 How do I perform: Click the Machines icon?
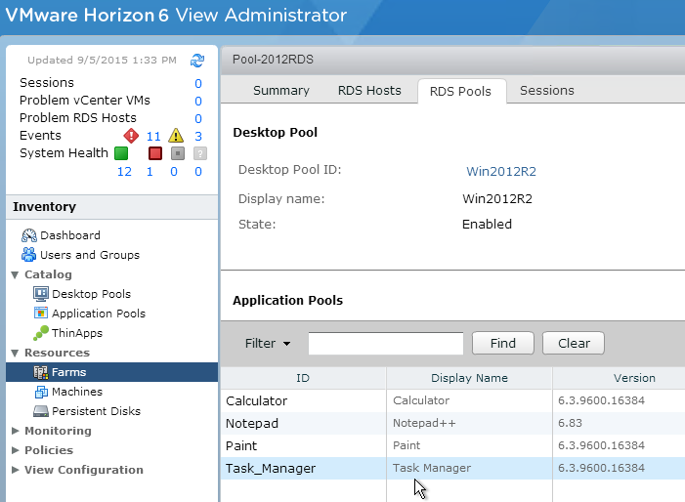[x=41, y=392]
